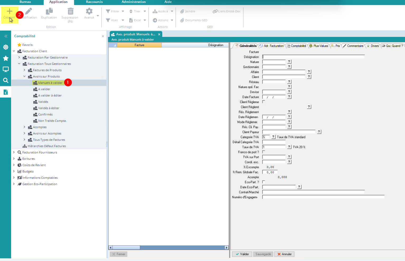This screenshot has height=261, width=405.
Task: Click the Désignation input field
Action: click(313, 57)
